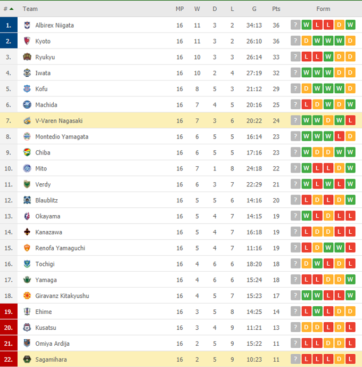Click Albirex Niigata's upcoming match question mark
The height and width of the screenshot is (367, 362).
[x=295, y=25]
